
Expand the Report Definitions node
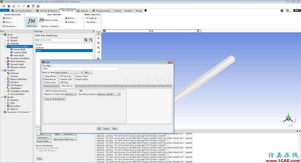5,79
